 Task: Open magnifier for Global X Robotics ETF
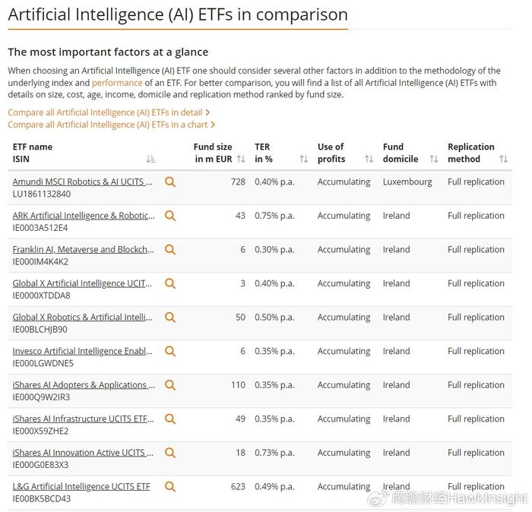pos(170,318)
